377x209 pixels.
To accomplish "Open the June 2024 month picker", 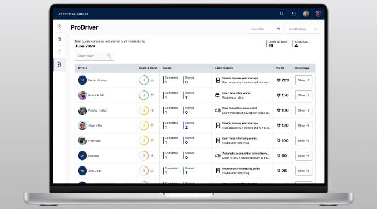I will tap(265, 29).
